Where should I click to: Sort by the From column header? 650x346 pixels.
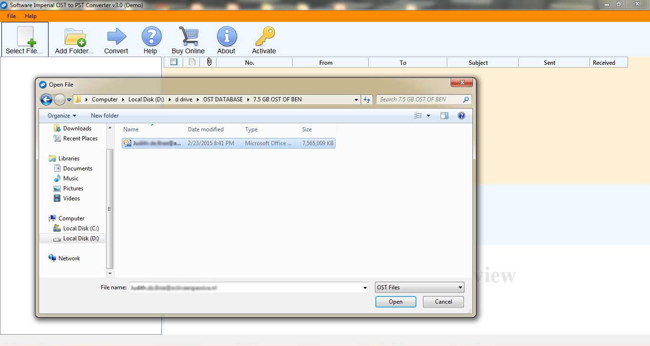[x=330, y=62]
